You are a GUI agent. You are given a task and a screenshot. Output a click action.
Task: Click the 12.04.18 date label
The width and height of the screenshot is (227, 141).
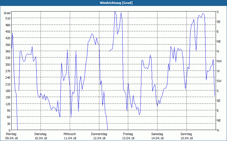(x=99, y=138)
